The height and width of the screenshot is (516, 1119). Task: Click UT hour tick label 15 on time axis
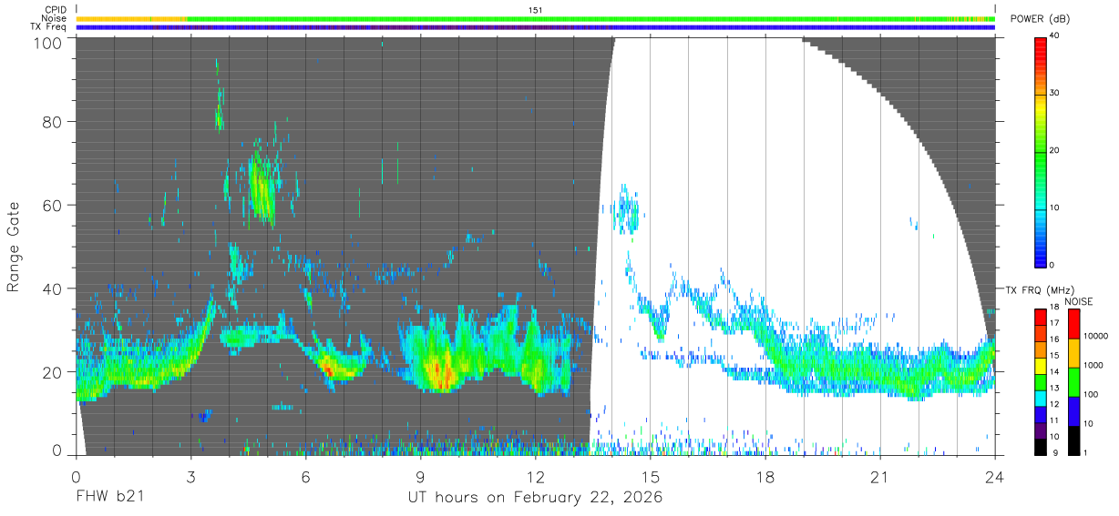point(650,477)
